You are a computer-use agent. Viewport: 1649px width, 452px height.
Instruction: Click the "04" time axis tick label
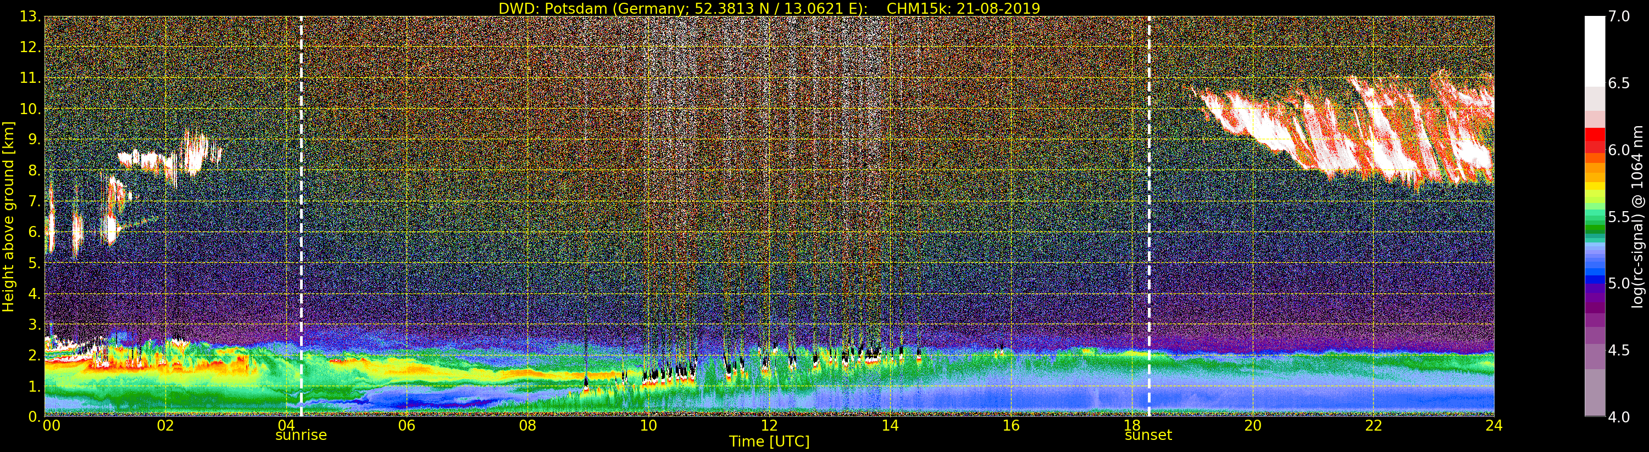286,426
